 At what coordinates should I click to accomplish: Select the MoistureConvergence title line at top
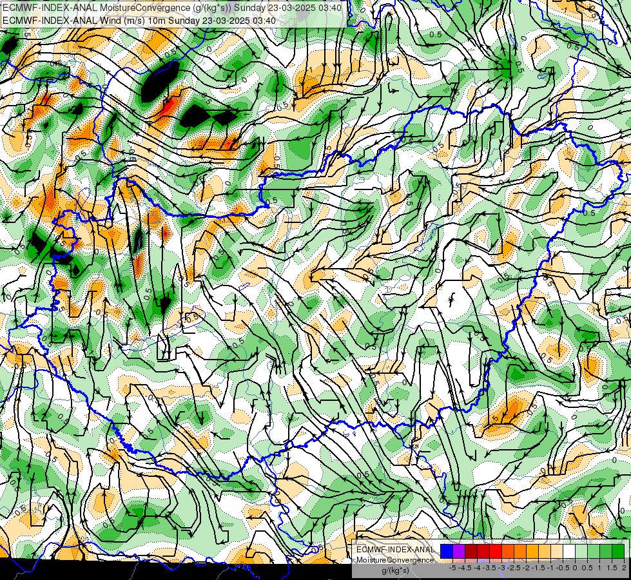(x=172, y=8)
